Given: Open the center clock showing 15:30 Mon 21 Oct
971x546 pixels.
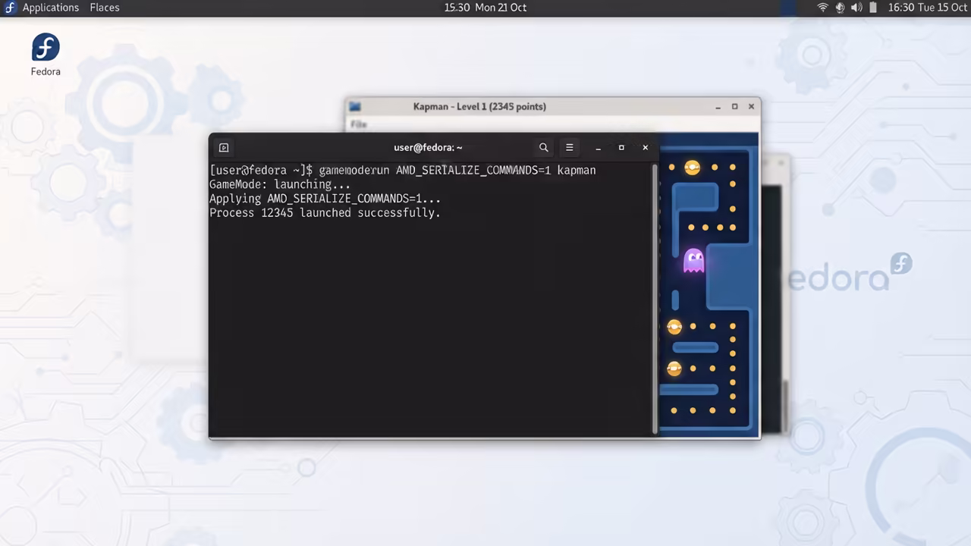Looking at the screenshot, I should (485, 8).
